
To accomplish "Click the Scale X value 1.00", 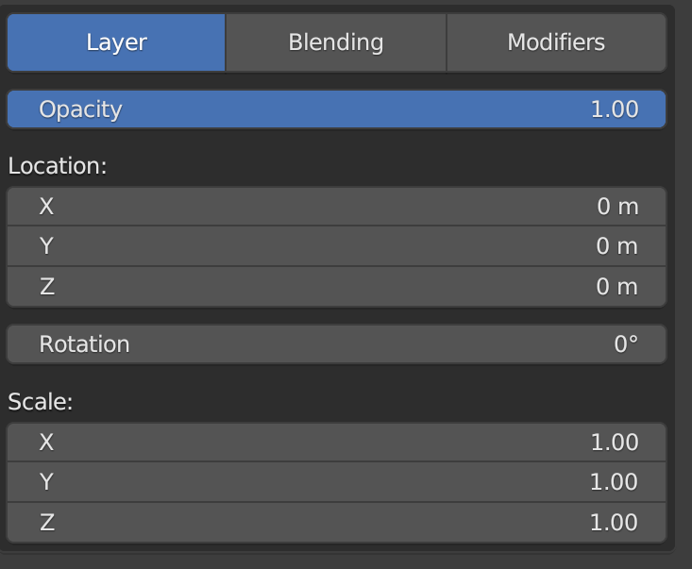I will point(615,443).
